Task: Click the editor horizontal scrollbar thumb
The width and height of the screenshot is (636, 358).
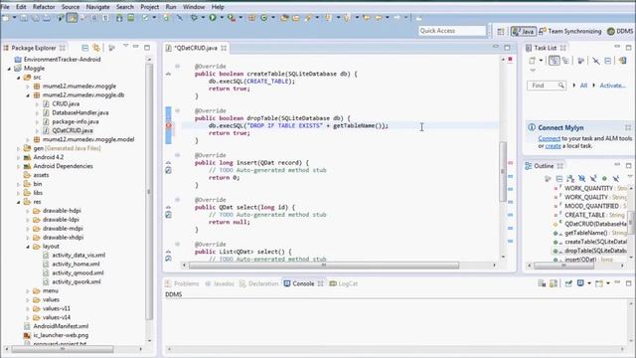Action: pyautogui.click(x=324, y=266)
